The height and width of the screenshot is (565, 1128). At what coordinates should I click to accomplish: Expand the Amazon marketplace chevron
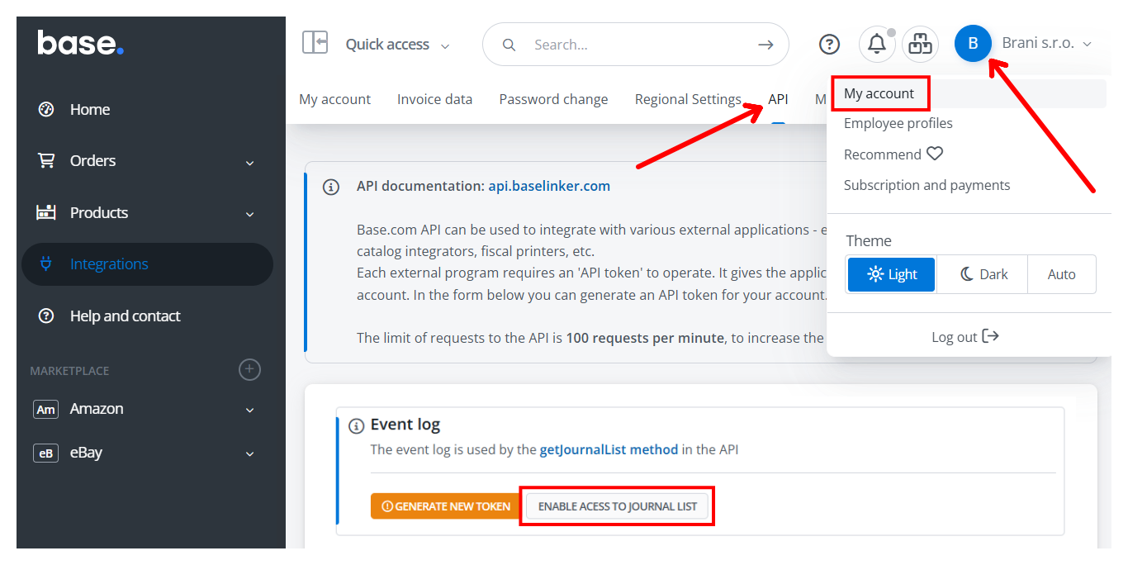coord(249,411)
